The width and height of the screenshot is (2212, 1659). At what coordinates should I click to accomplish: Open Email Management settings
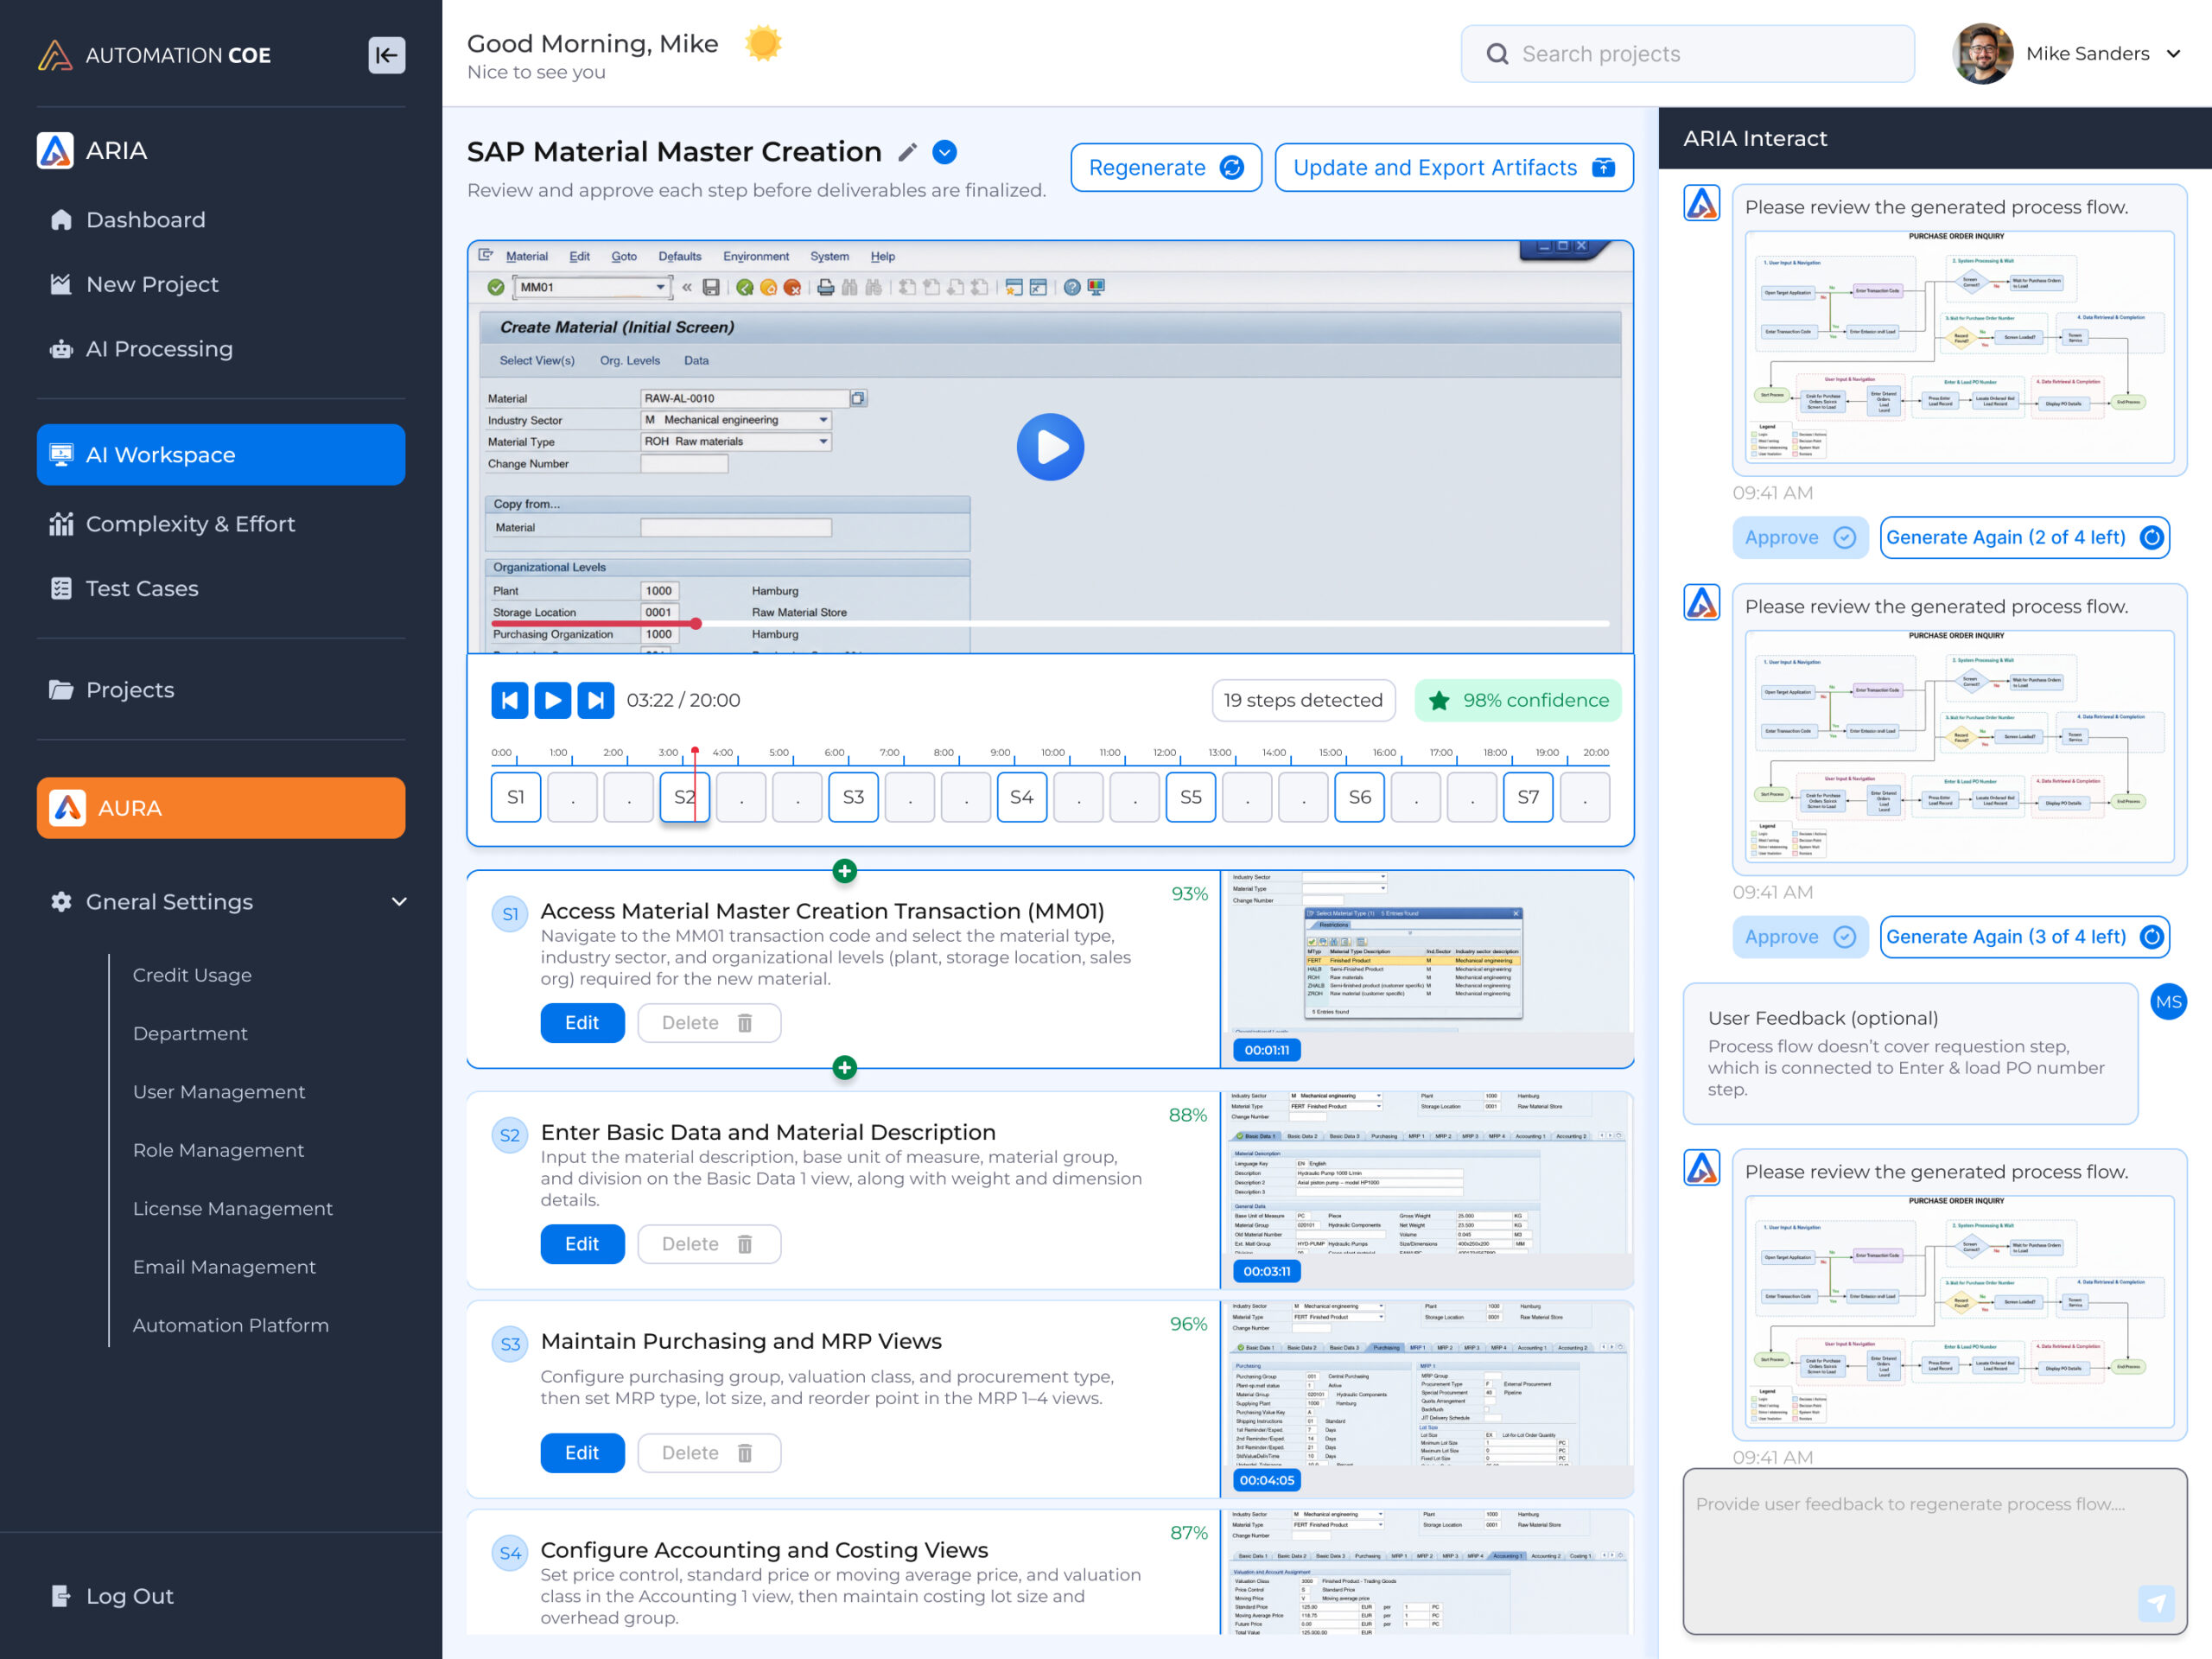(x=224, y=1267)
